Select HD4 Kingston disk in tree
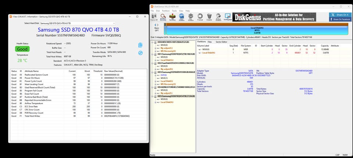This screenshot has width=353, height=158. (x=176, y=87)
